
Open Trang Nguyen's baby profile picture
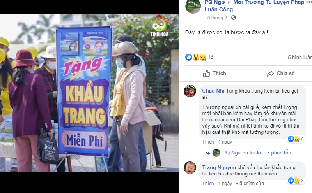pos(190,168)
